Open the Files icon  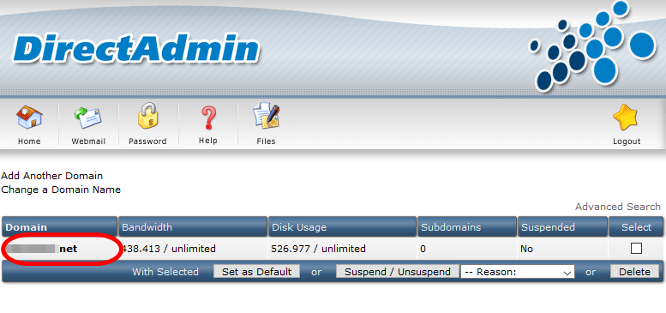(266, 117)
